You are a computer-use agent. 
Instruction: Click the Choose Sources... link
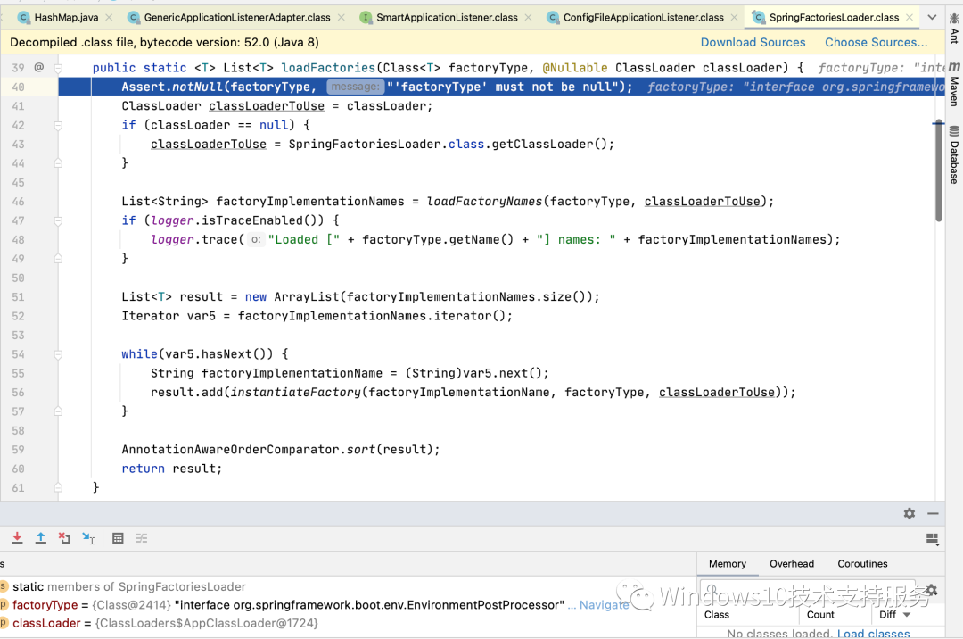click(876, 43)
